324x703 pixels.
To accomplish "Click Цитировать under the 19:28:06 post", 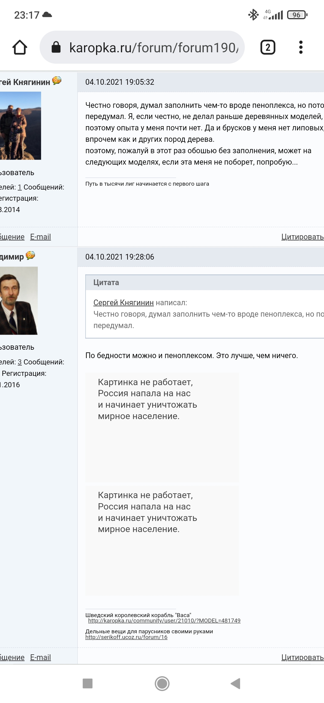I will (302, 657).
